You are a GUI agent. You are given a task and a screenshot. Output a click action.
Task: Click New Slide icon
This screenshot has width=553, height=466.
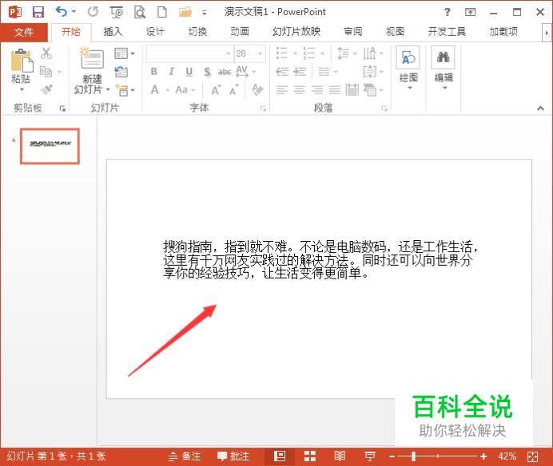(x=92, y=58)
